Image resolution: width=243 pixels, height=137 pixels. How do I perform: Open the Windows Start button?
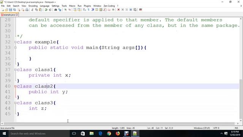[x=4, y=134]
